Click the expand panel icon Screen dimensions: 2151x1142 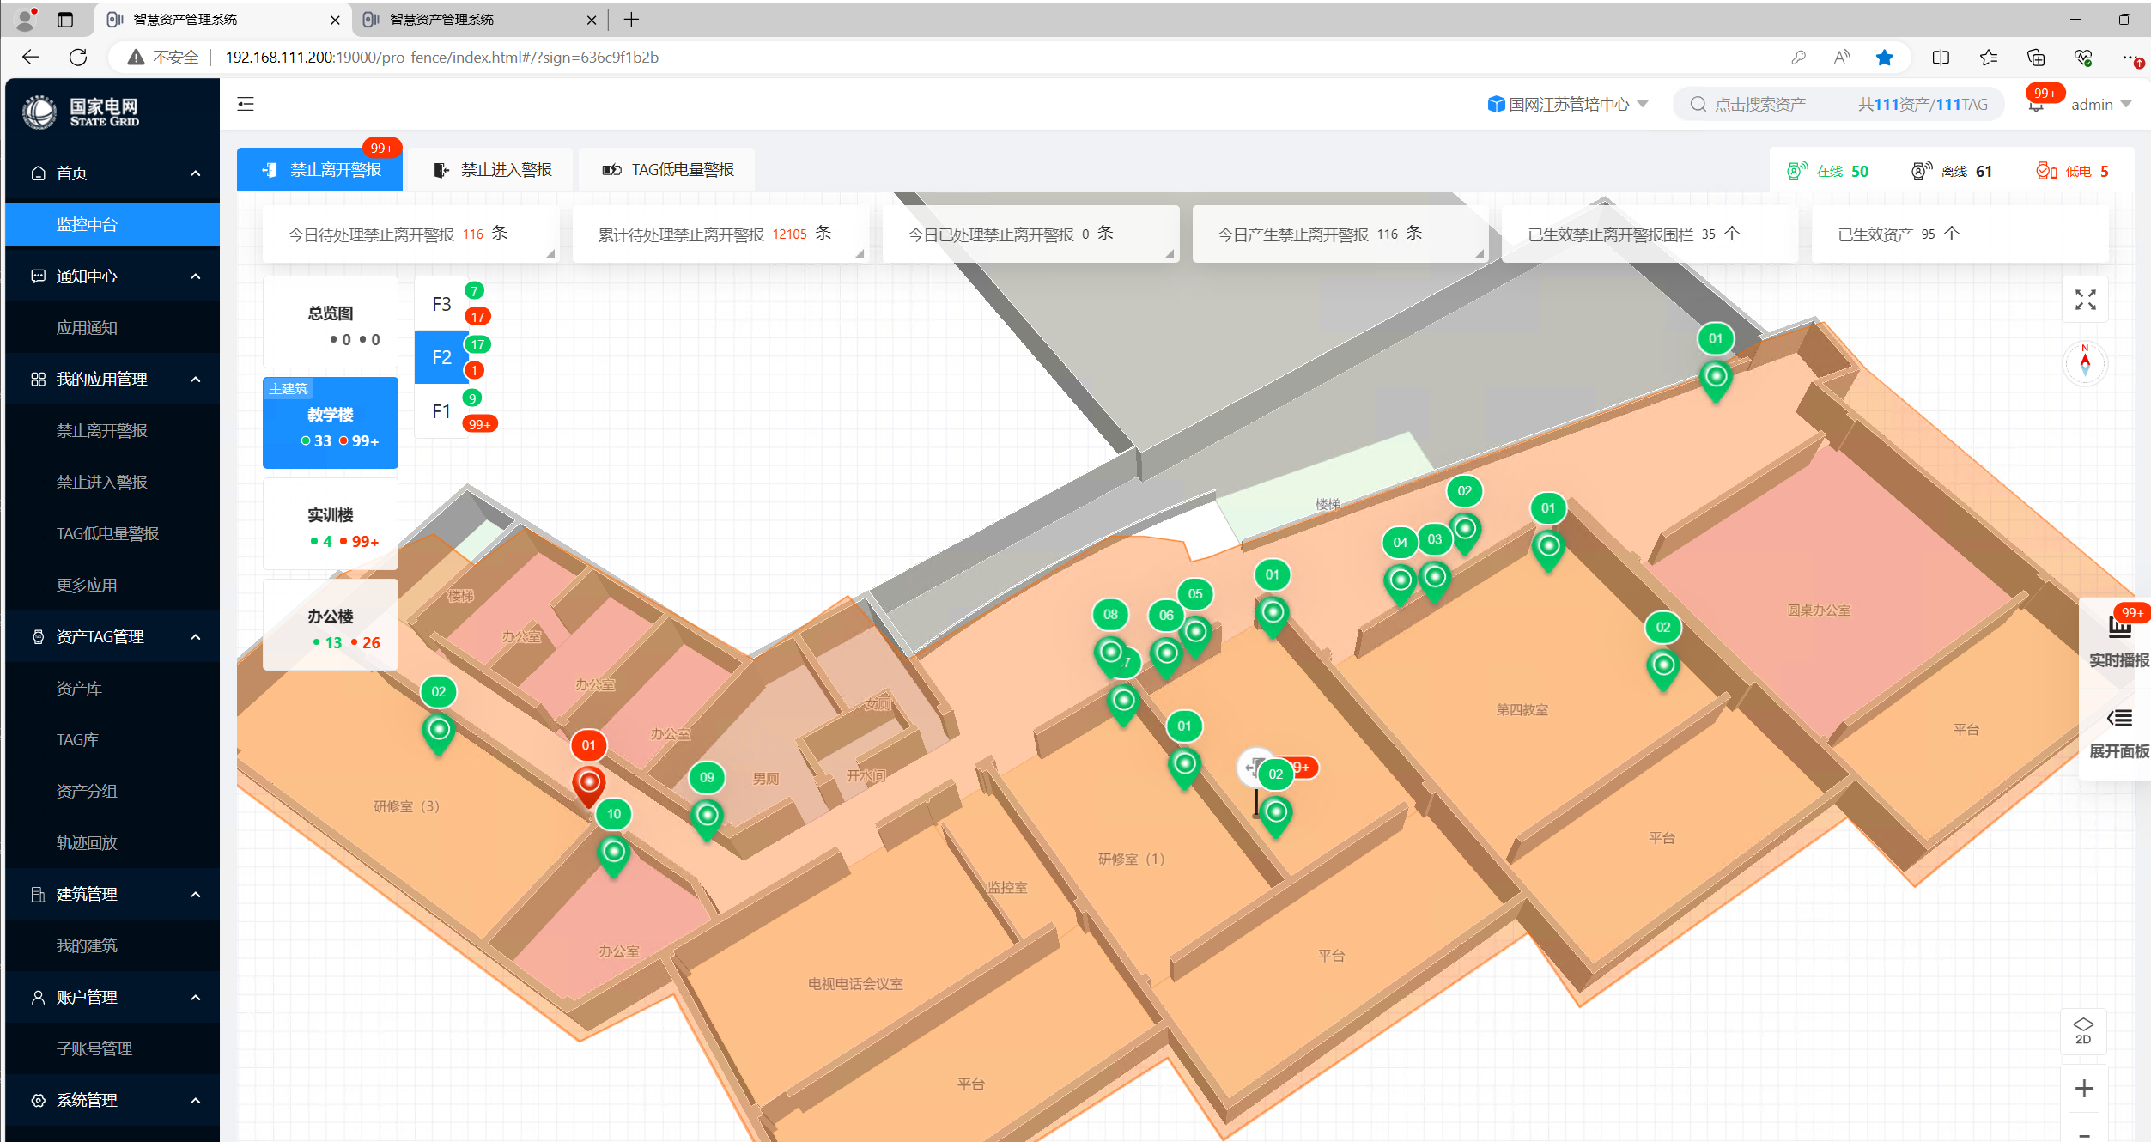[2118, 732]
